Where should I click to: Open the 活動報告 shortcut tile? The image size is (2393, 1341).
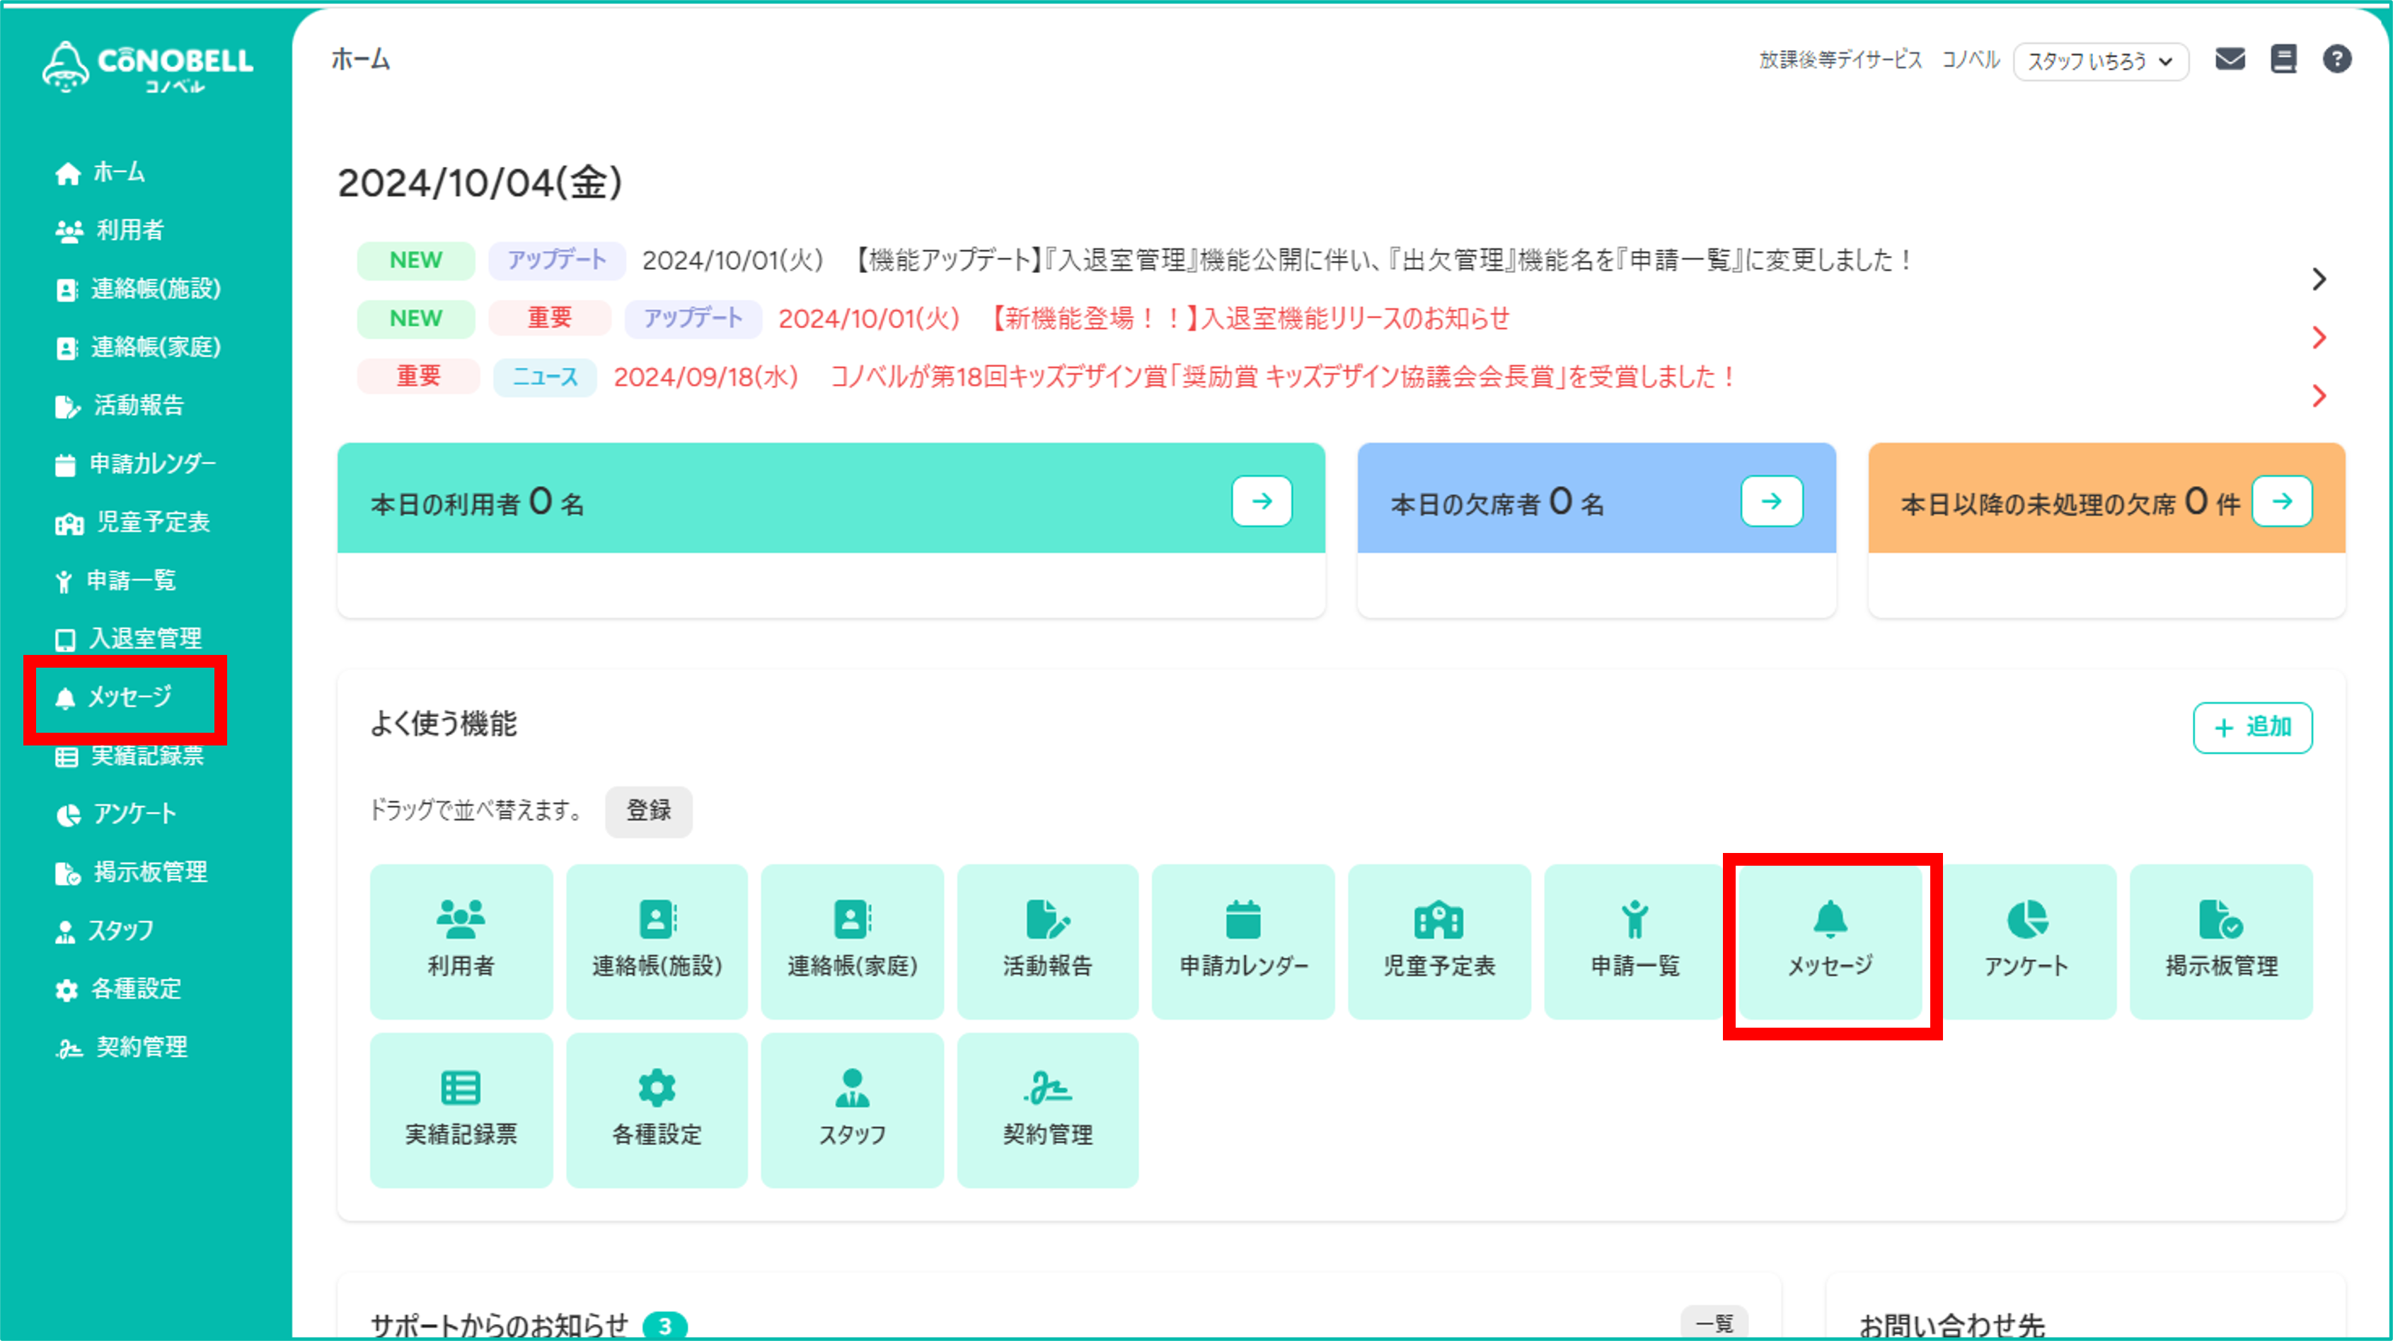[1048, 941]
